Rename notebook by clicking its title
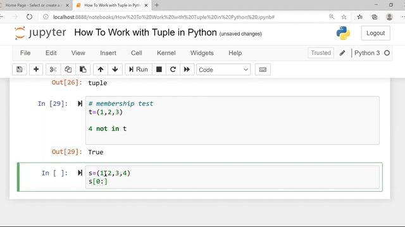The image size is (405, 227). click(x=146, y=33)
